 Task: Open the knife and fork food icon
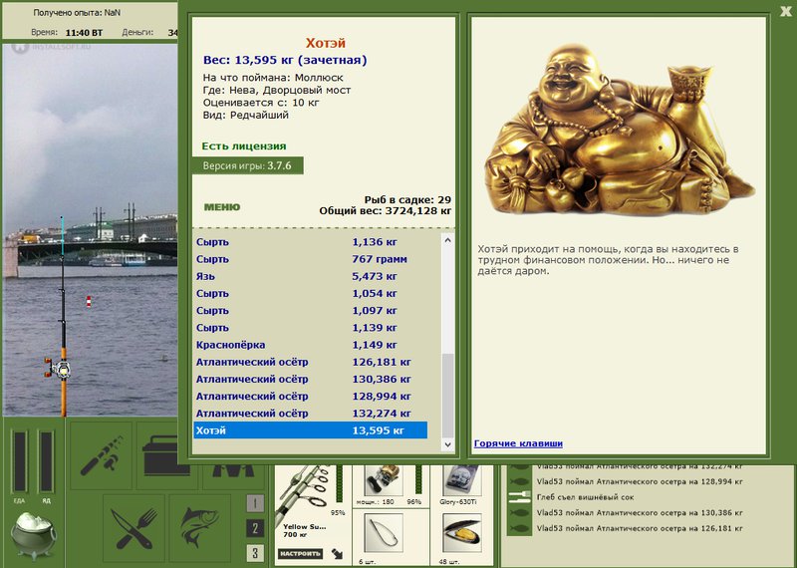[133, 528]
